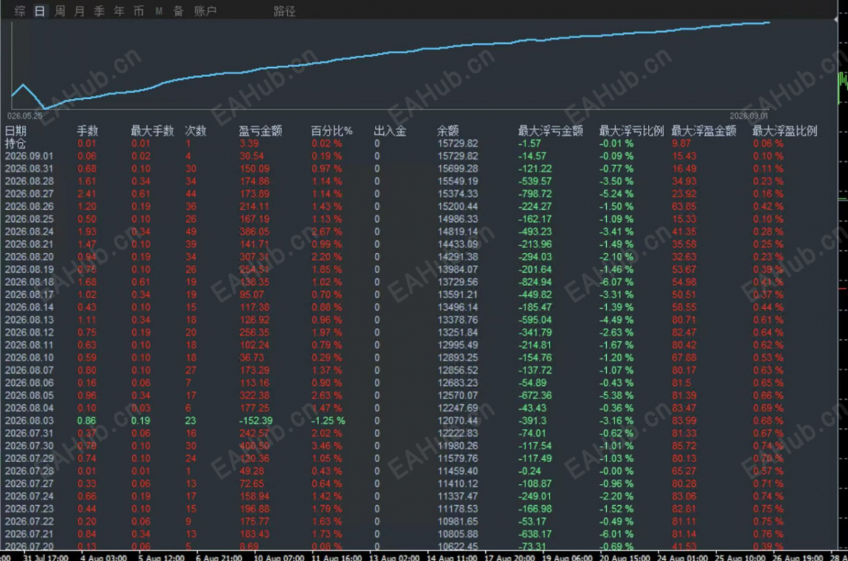848x561 pixels.
Task: Click the -5.24 % floating loss ratio
Action: (x=616, y=194)
